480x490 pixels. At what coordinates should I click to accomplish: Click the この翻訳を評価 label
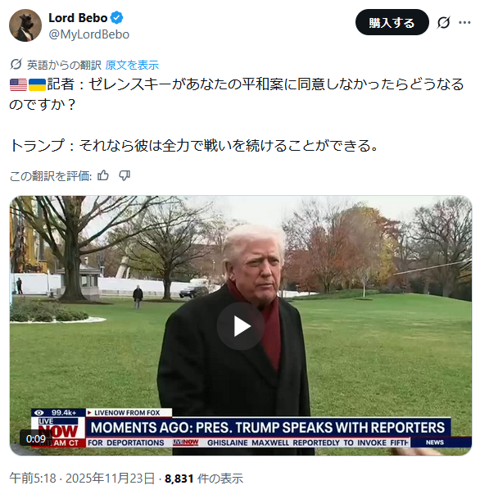(x=51, y=176)
